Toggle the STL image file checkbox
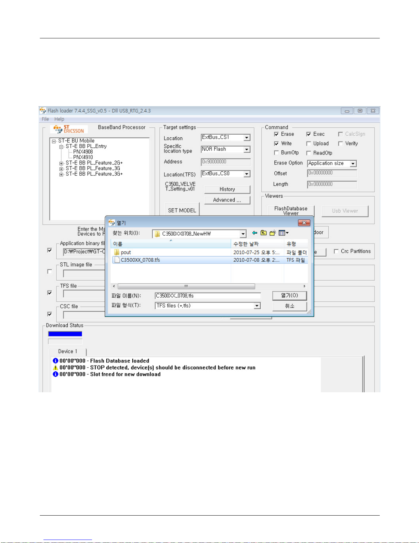The image size is (419, 543). pos(50,272)
